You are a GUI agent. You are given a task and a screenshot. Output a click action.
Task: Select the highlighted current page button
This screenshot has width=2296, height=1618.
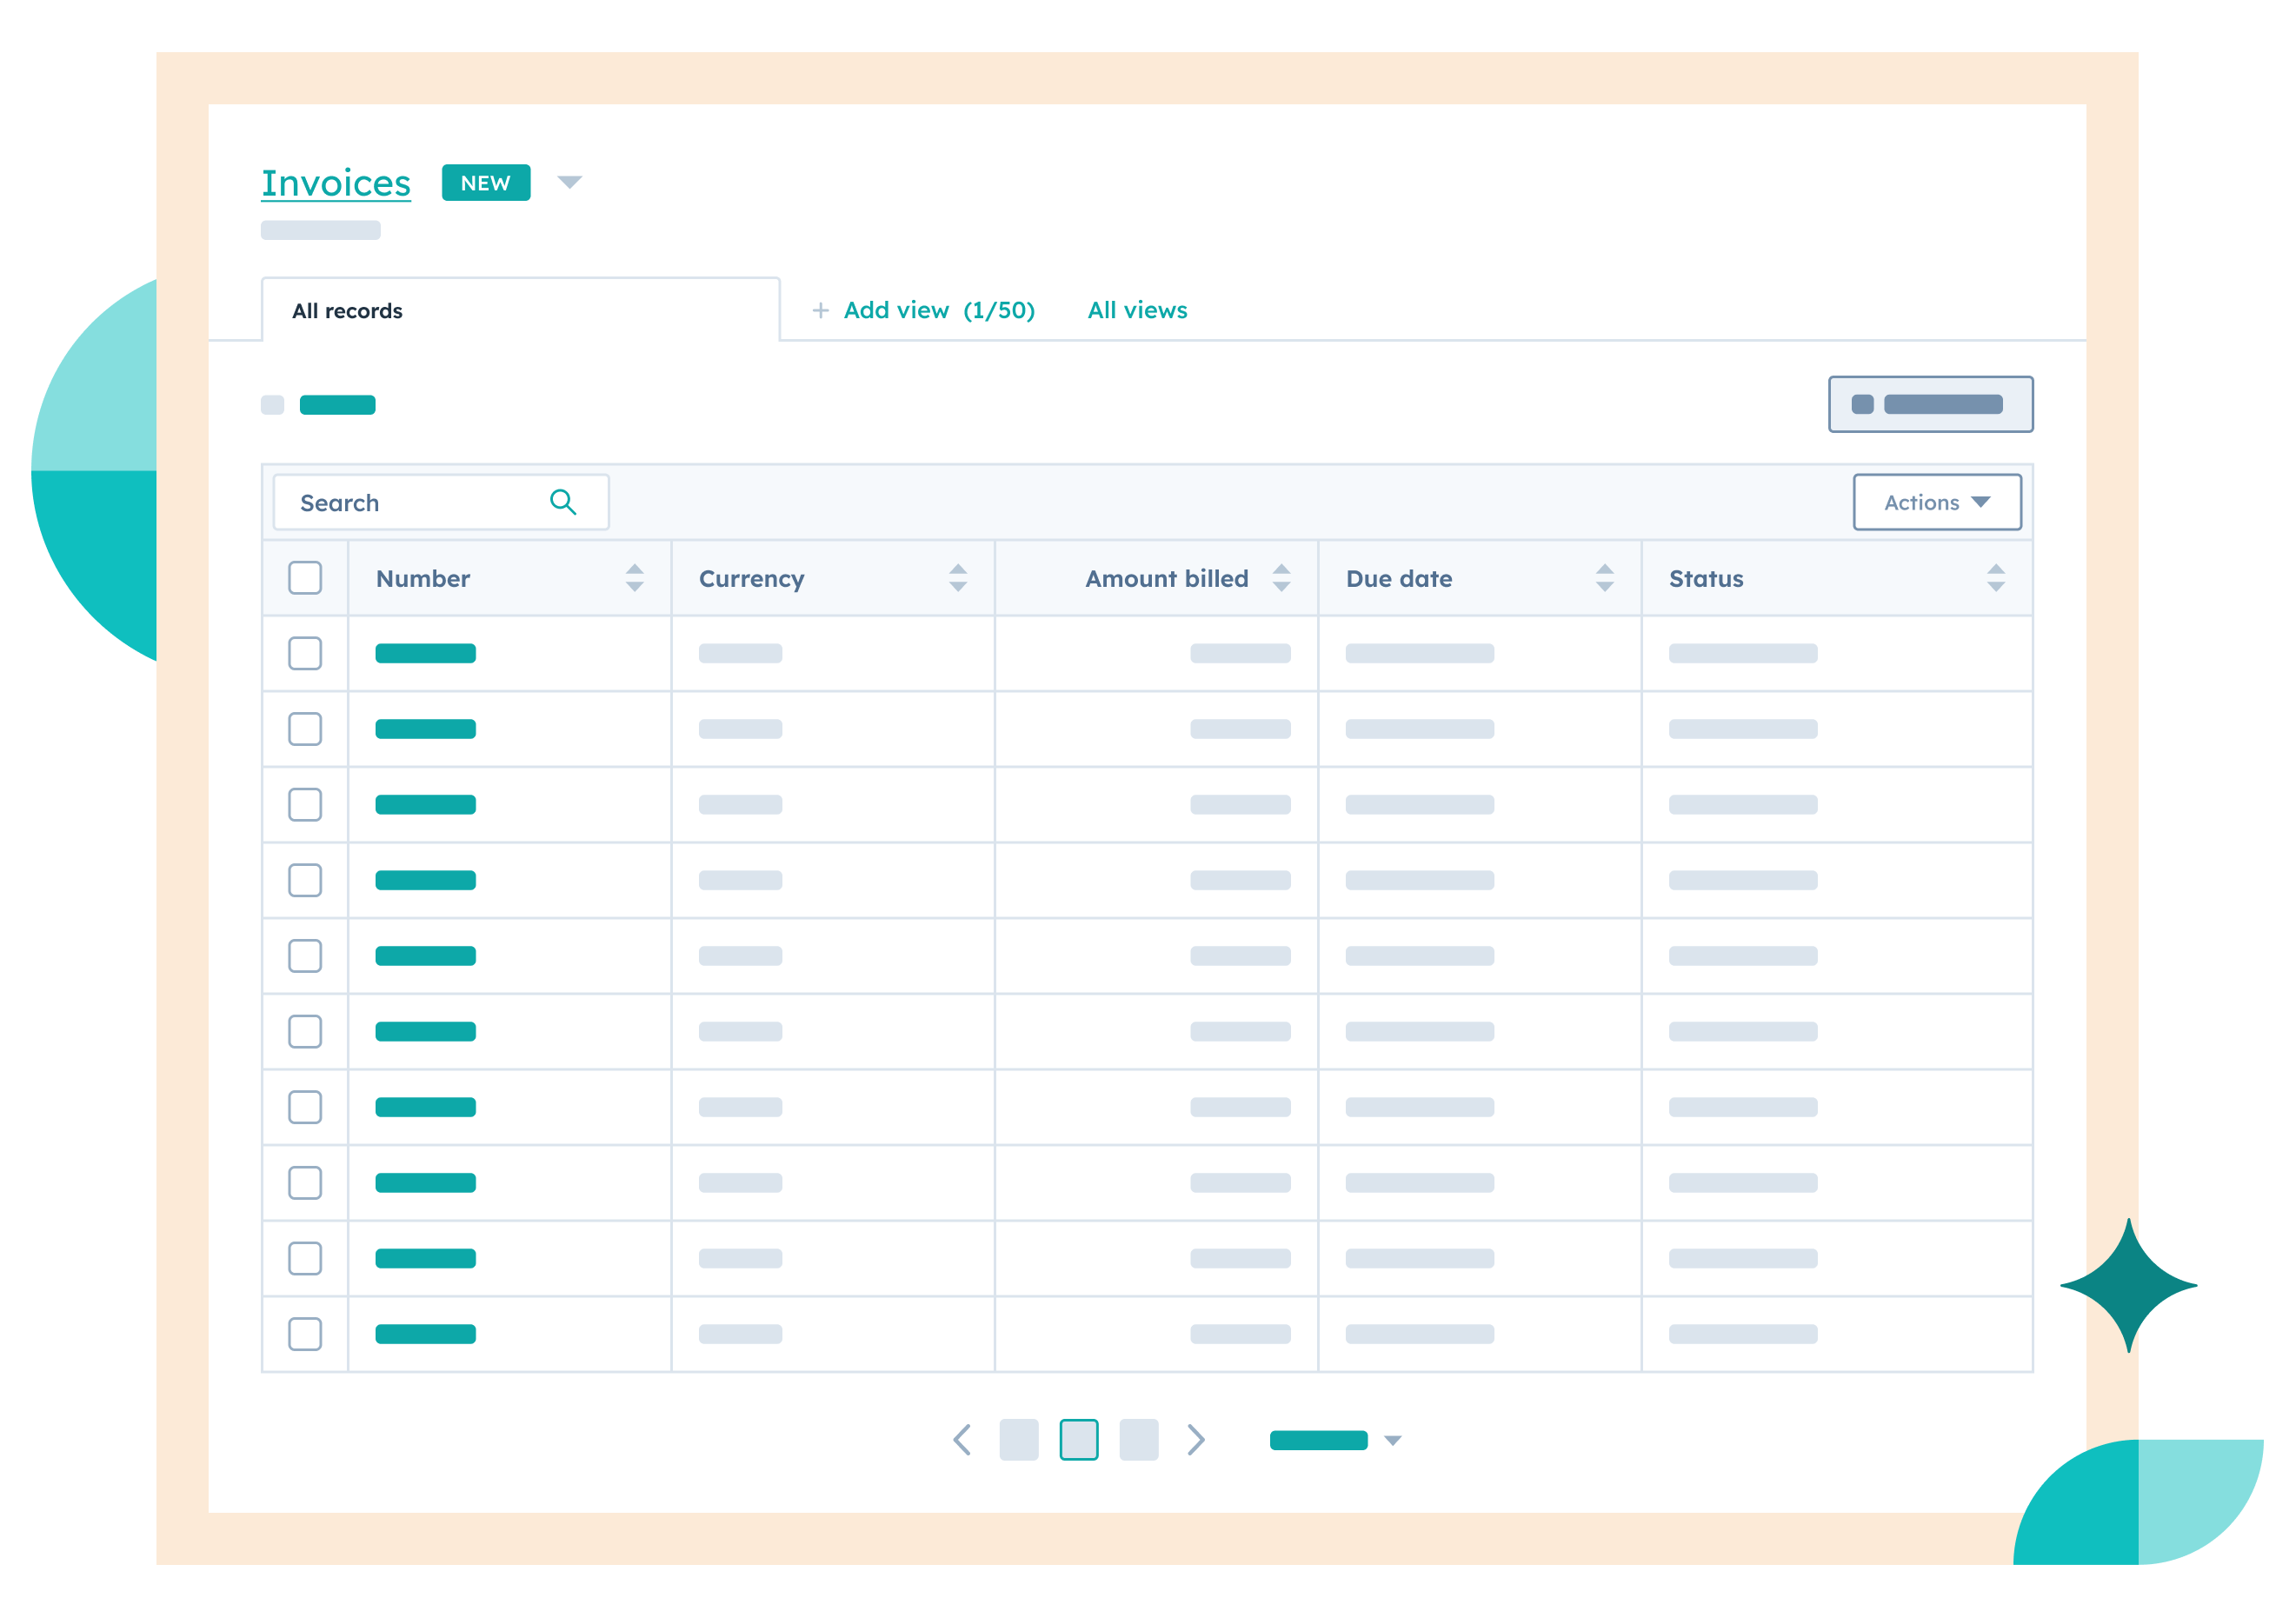coord(1078,1440)
